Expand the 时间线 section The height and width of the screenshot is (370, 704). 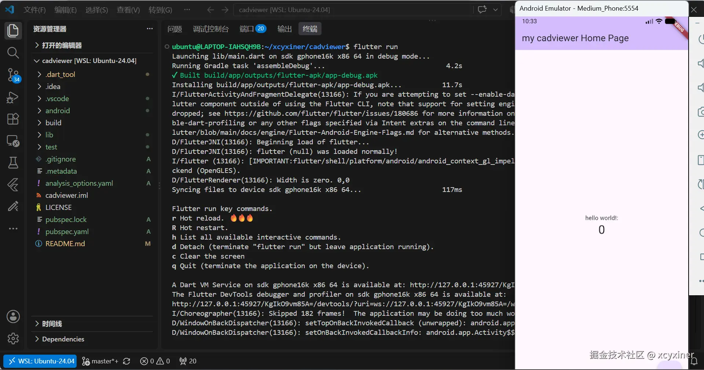coord(92,324)
